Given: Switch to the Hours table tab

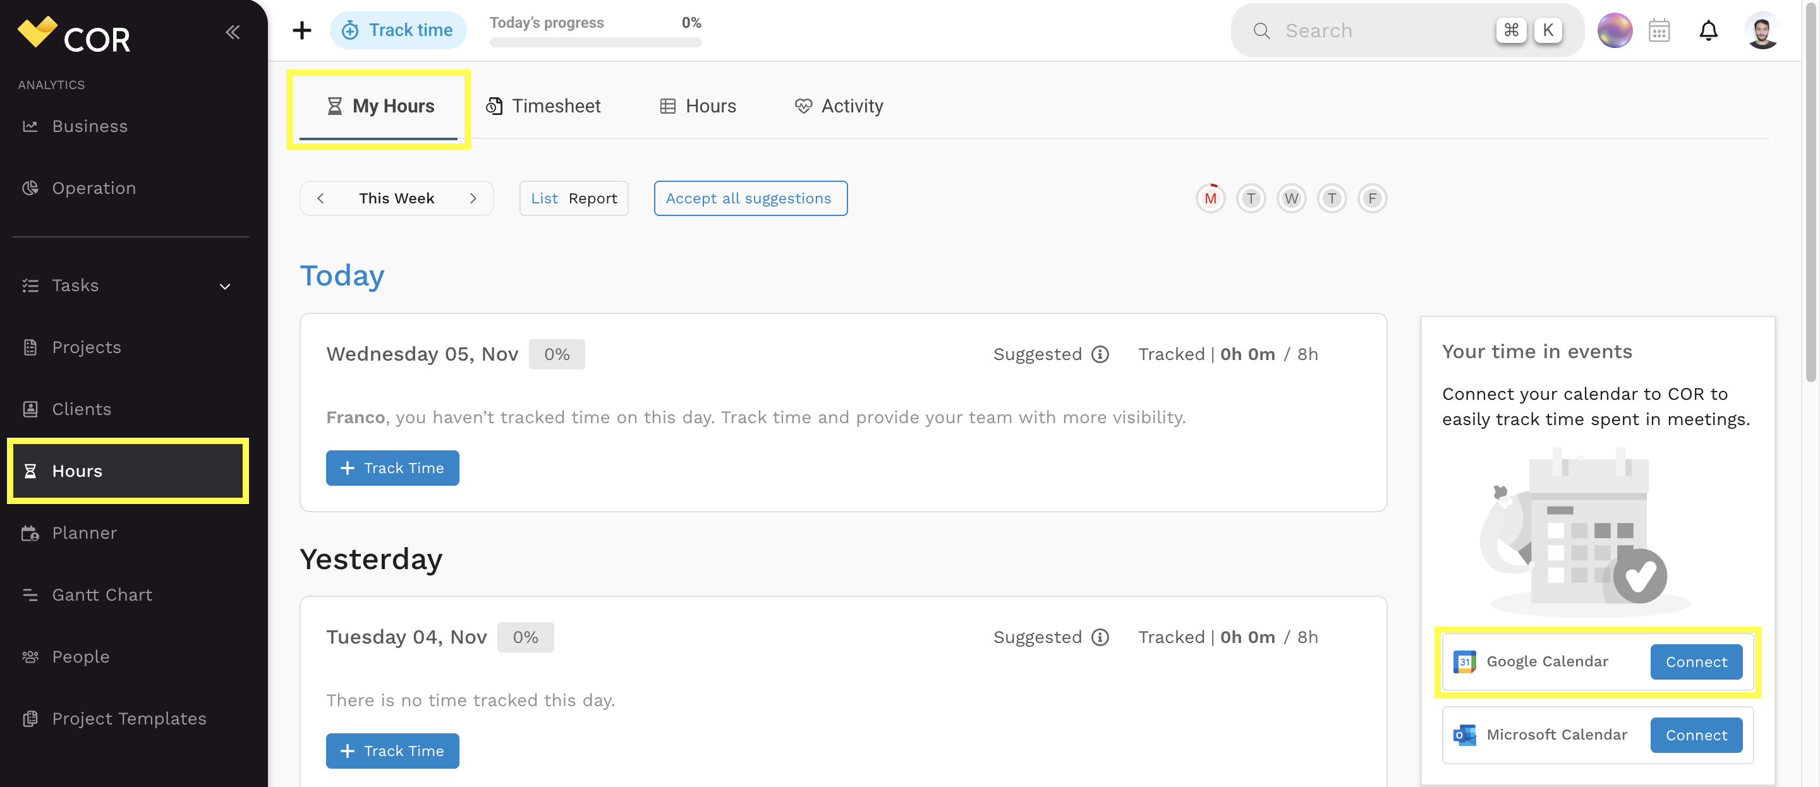Looking at the screenshot, I should (698, 106).
